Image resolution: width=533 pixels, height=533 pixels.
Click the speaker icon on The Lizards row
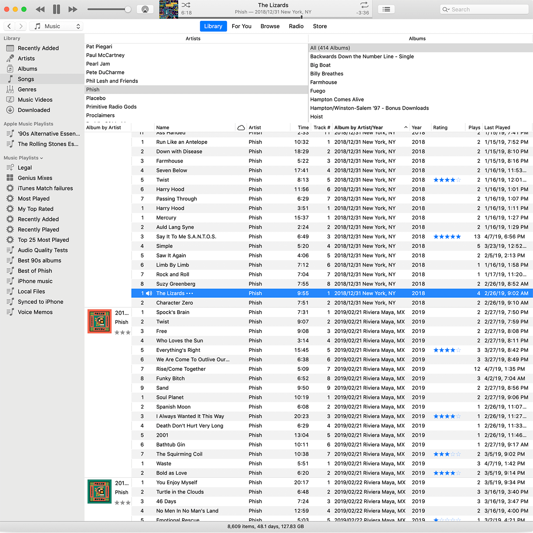click(149, 294)
